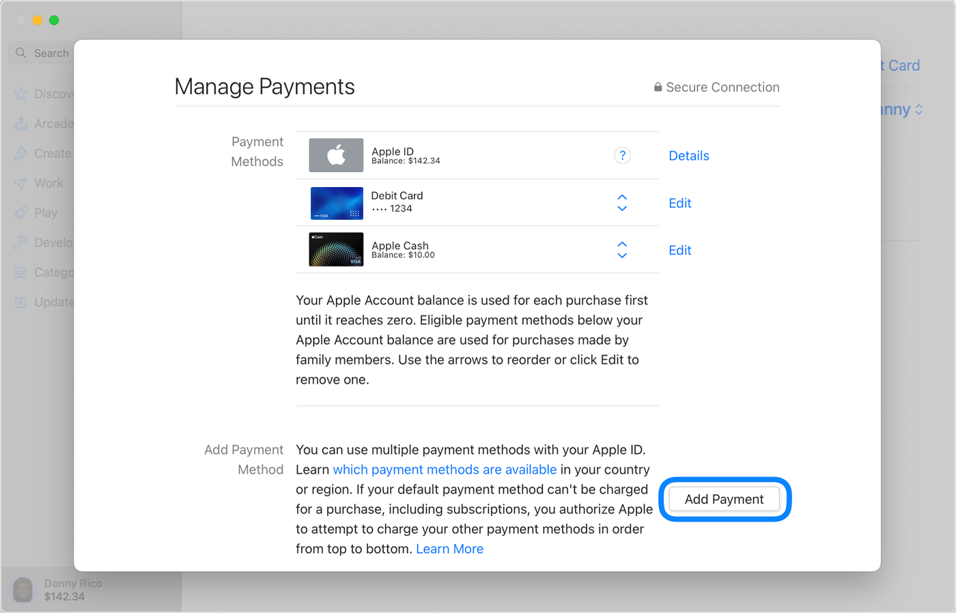Open Develop using the hammer icon
Image resolution: width=956 pixels, height=613 pixels.
tap(22, 242)
